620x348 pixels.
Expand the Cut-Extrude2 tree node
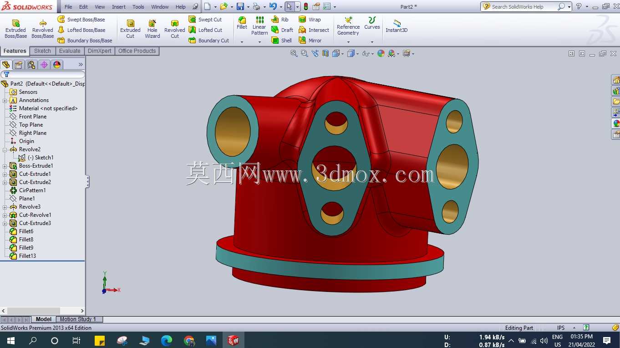[5, 182]
